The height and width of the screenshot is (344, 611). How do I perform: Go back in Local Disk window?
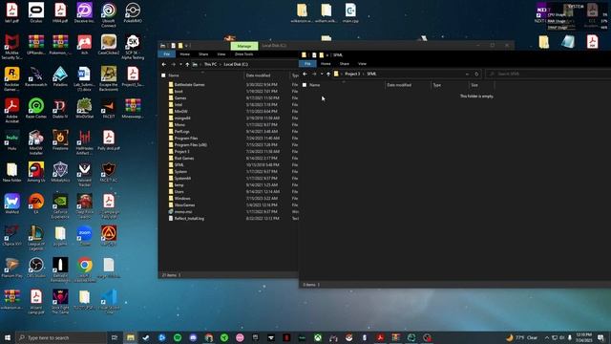click(x=164, y=64)
